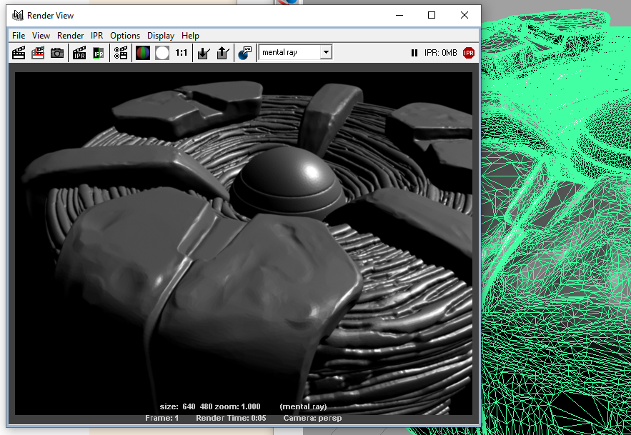Open the renderer dropdown showing mental ray

pyautogui.click(x=325, y=51)
